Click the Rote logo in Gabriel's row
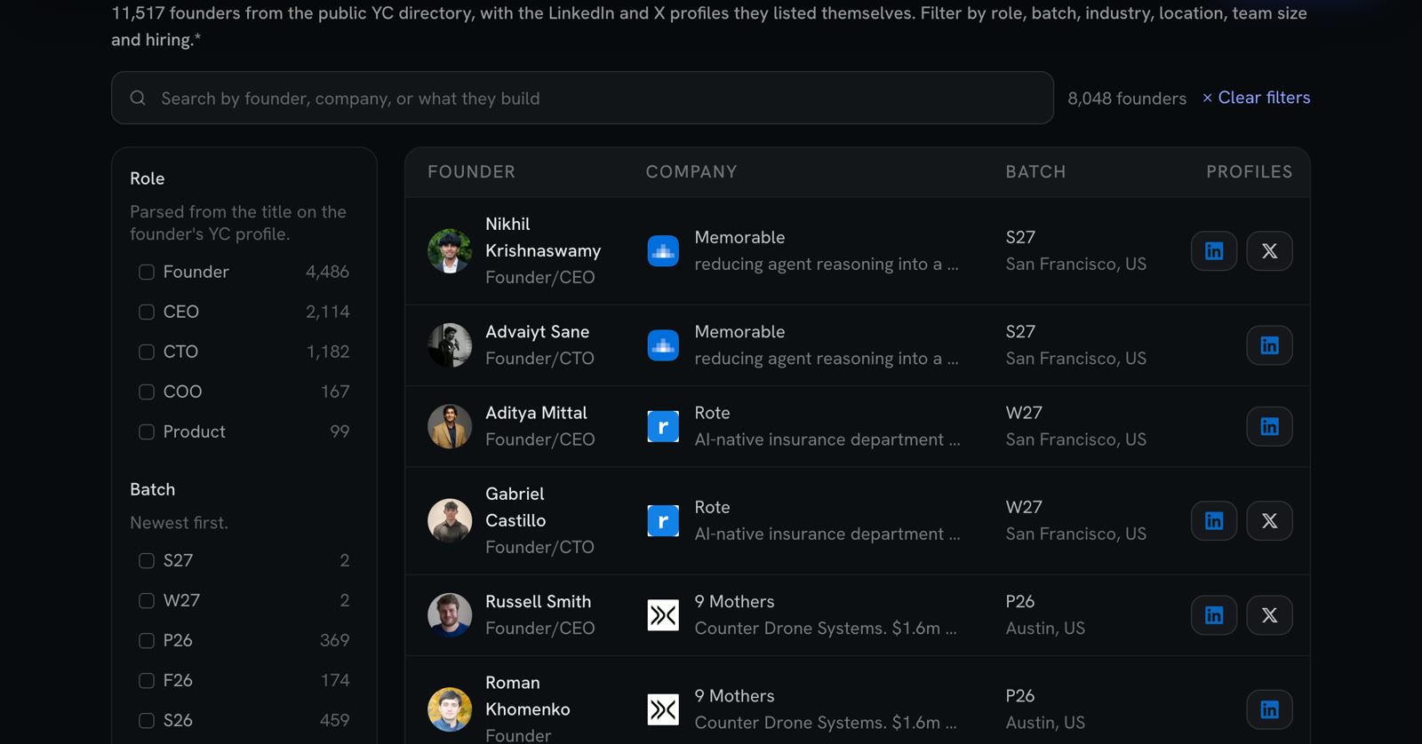The height and width of the screenshot is (744, 1422). click(x=663, y=521)
